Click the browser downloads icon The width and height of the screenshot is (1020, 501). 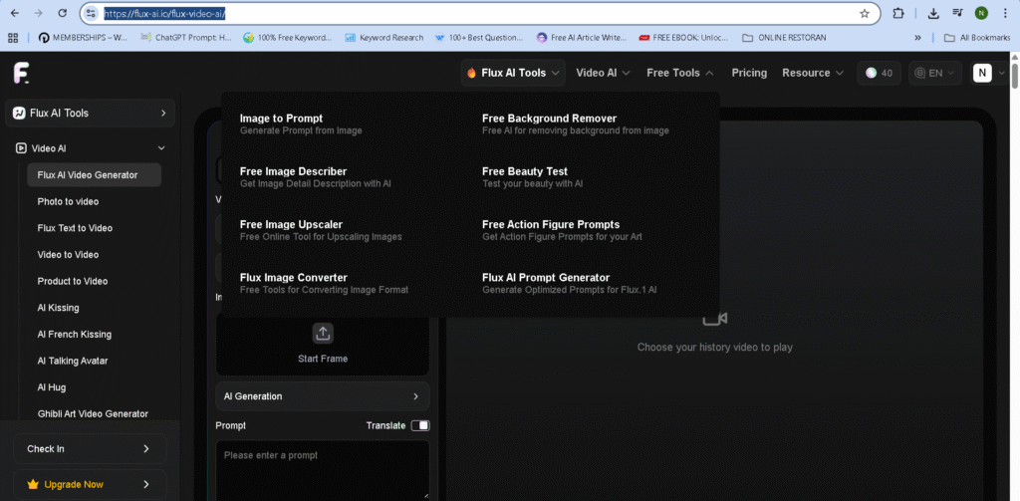coord(933,14)
